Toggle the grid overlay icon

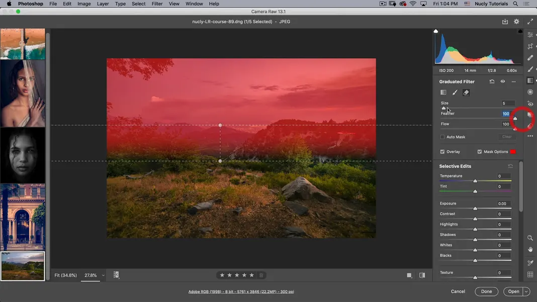point(530,274)
